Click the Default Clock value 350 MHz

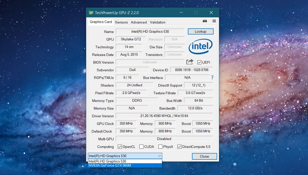coord(126,131)
